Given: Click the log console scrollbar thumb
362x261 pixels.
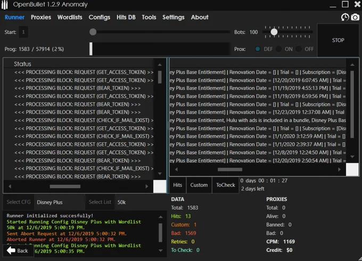Looking at the screenshot, I should click(x=161, y=232).
